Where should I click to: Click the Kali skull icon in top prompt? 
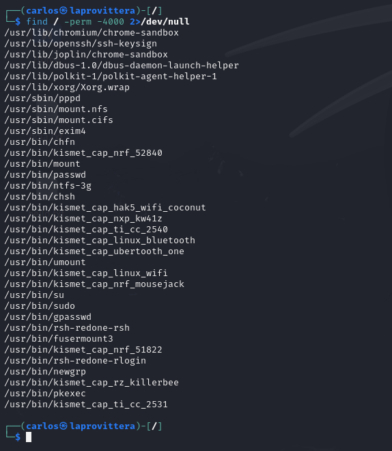click(64, 11)
